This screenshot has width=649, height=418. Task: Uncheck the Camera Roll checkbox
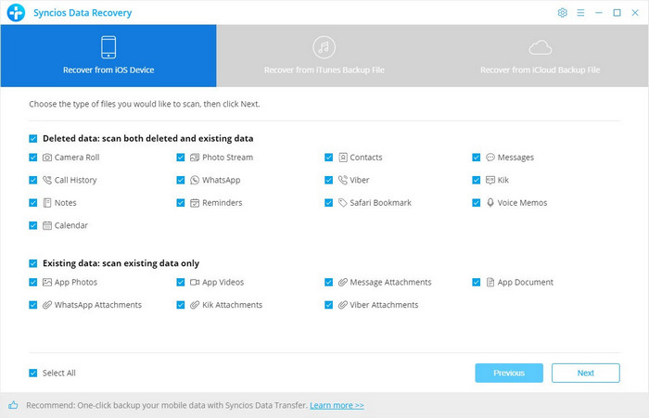pos(33,158)
